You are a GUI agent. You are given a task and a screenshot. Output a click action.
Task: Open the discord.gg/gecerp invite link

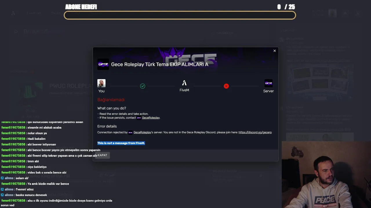click(255, 132)
